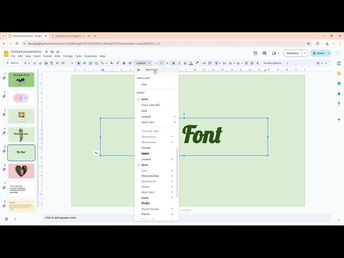This screenshot has height=258, width=344.
Task: Open More fonts dialog
Action: point(152,70)
